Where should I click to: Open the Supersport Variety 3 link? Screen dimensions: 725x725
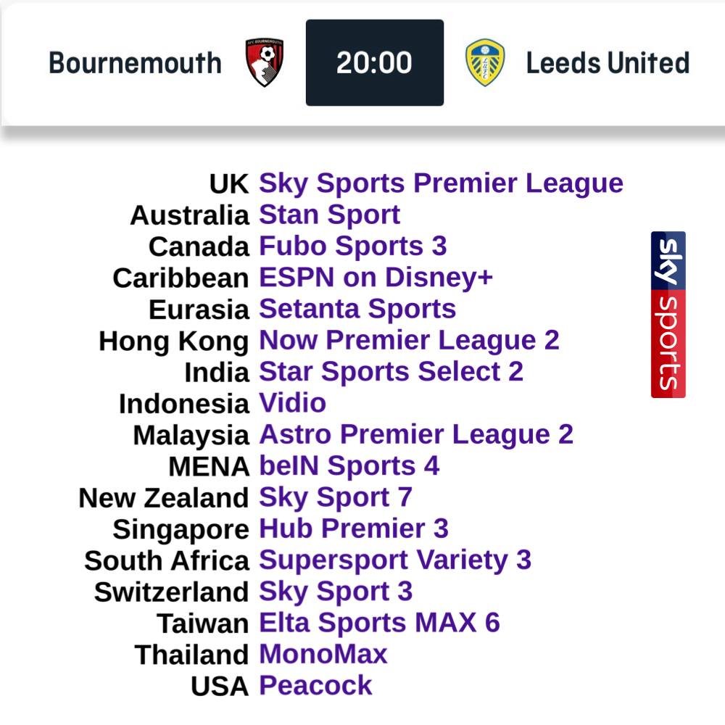[x=395, y=561]
